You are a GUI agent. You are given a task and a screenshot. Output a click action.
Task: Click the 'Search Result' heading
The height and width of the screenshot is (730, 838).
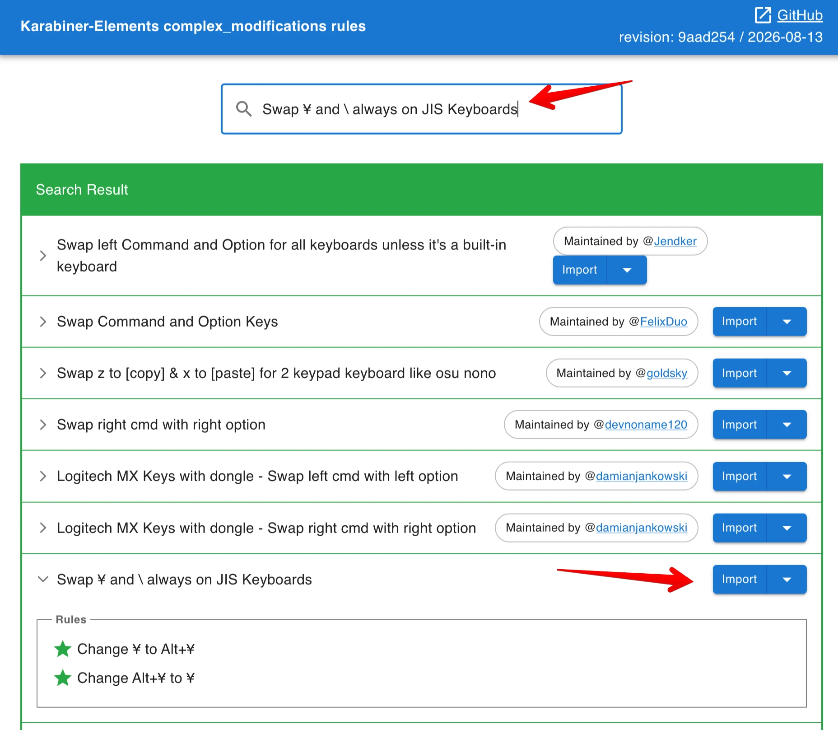click(x=82, y=190)
